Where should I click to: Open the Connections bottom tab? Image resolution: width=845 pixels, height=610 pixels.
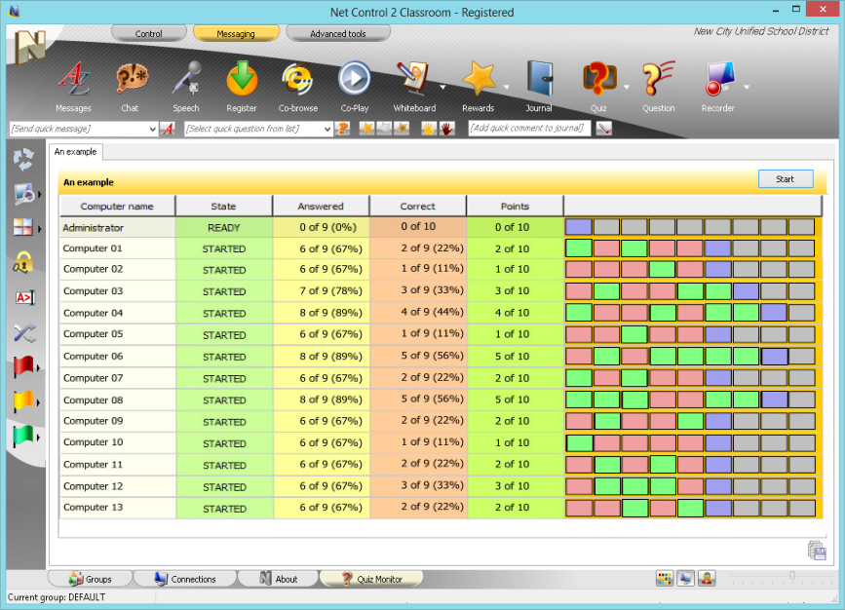click(185, 579)
